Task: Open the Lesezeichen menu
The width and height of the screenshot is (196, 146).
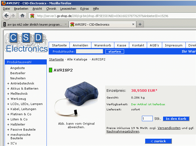Action: point(68,9)
